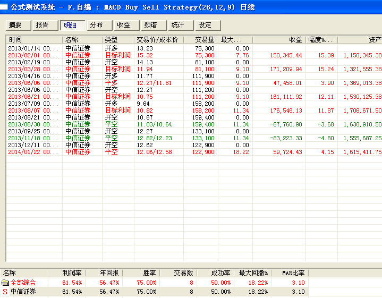This screenshot has height=298, width=382.
Task: Open the 摘要 tab
Action: [18, 25]
